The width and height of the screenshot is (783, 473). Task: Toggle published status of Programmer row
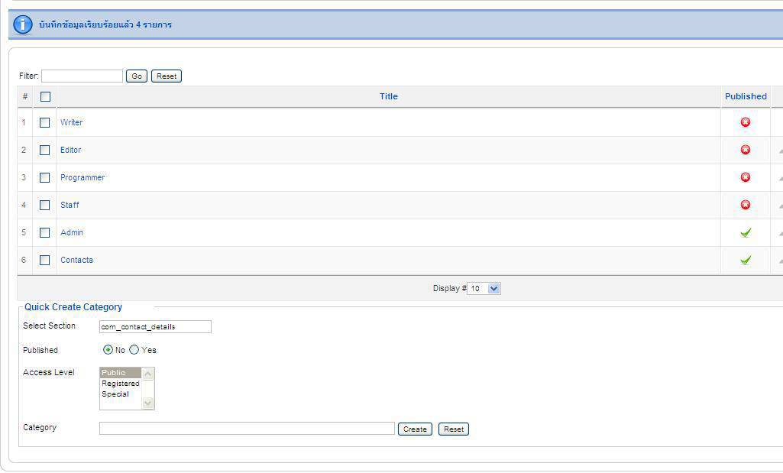(x=745, y=177)
